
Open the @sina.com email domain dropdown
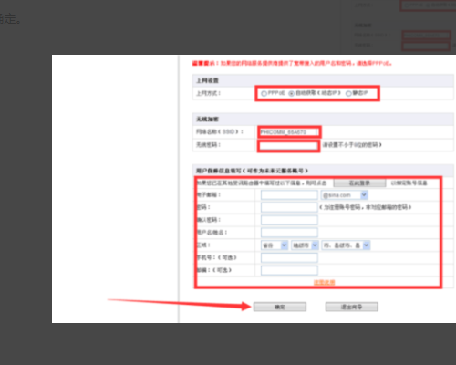coord(345,195)
